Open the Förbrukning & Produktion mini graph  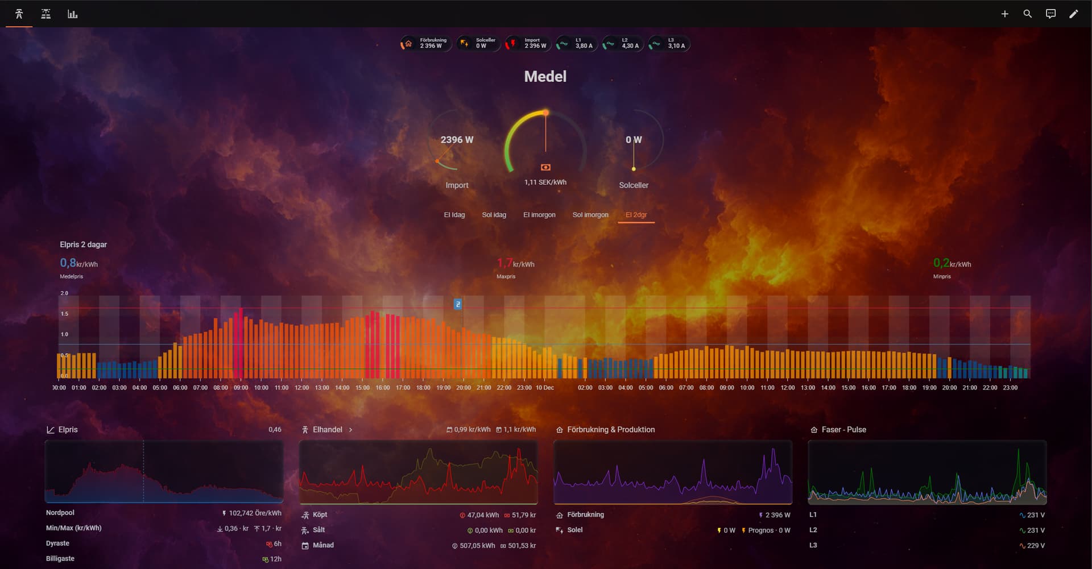pos(673,472)
